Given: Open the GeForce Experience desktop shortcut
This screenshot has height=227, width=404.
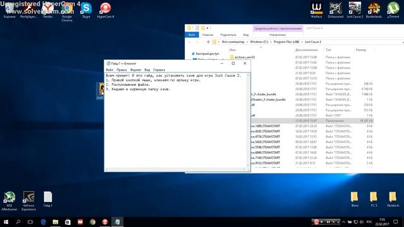Looking at the screenshot, I should coord(28,201).
